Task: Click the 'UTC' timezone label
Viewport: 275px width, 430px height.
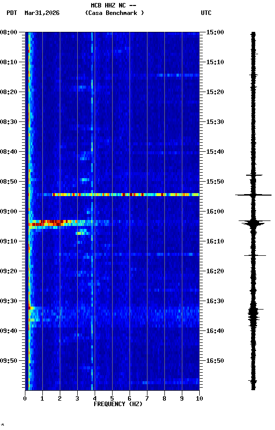Action: 206,13
